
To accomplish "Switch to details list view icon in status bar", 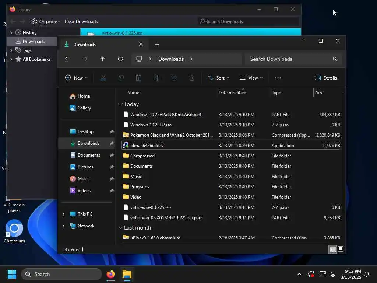I will (332, 249).
